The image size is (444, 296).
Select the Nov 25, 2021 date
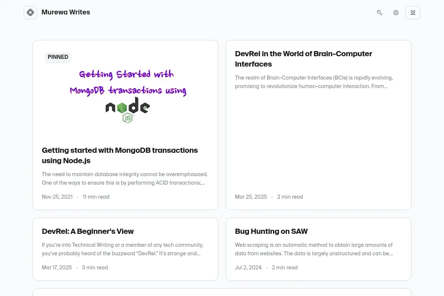(x=57, y=197)
